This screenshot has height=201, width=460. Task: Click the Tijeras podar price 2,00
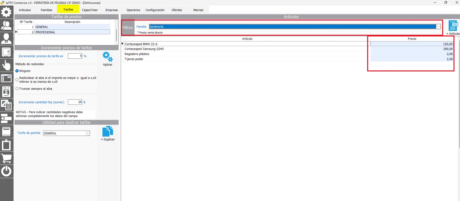[x=412, y=59]
